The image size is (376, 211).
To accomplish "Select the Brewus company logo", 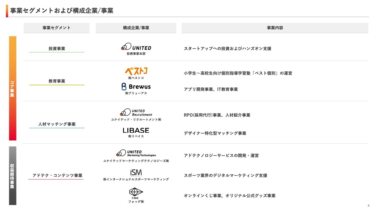I will (136, 87).
